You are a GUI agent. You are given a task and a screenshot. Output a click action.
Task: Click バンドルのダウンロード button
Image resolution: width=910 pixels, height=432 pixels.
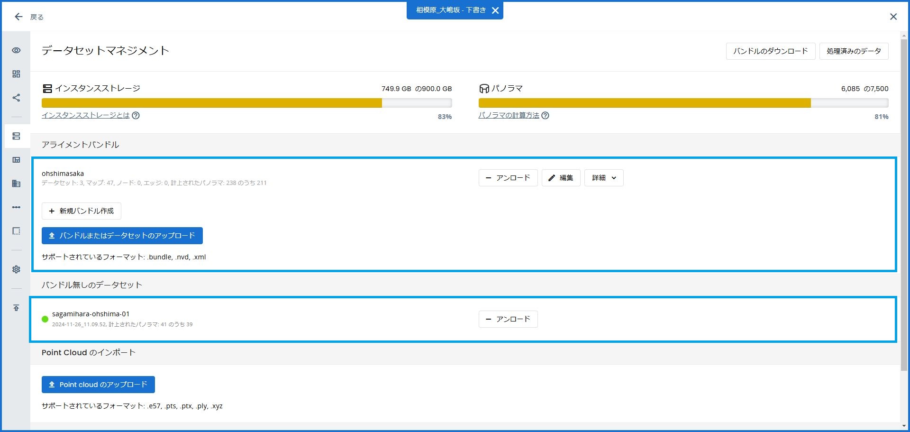770,51
